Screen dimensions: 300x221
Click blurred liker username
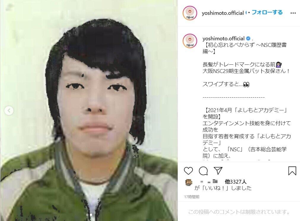coord(209,182)
